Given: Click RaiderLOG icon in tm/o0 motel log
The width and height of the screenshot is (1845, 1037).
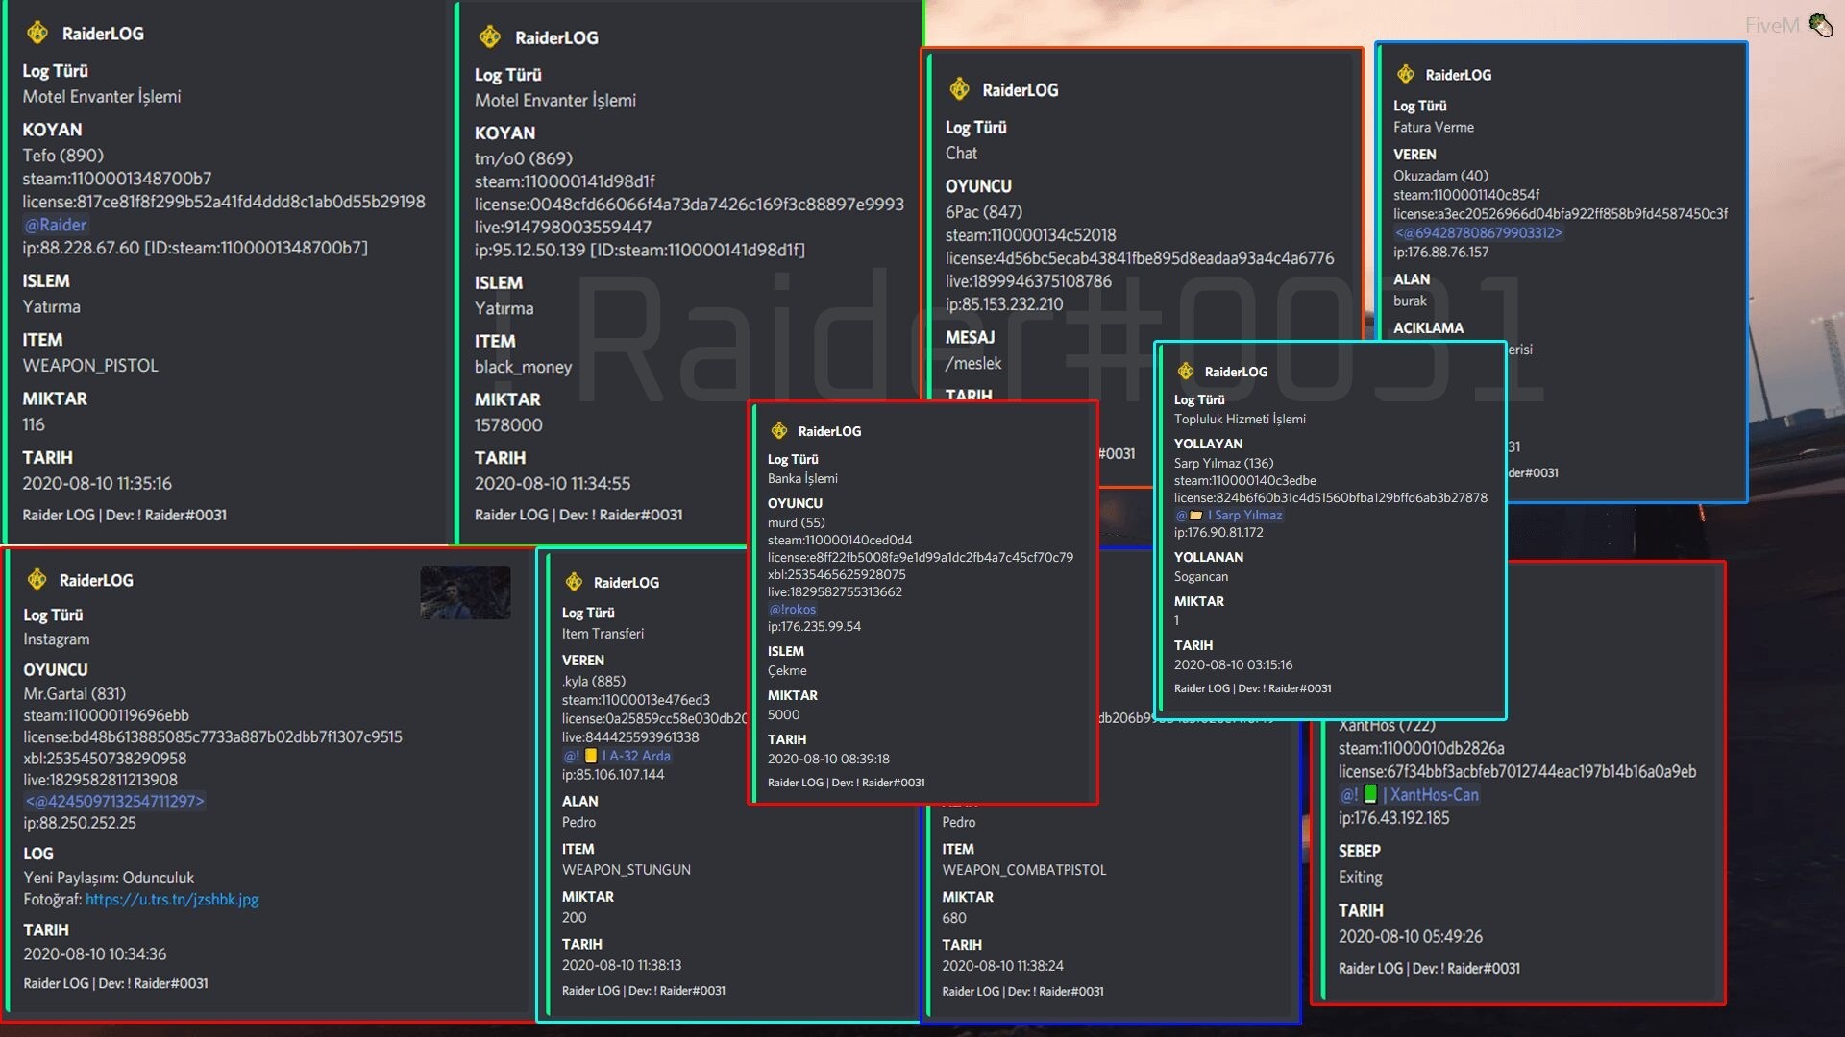Looking at the screenshot, I should 490,37.
